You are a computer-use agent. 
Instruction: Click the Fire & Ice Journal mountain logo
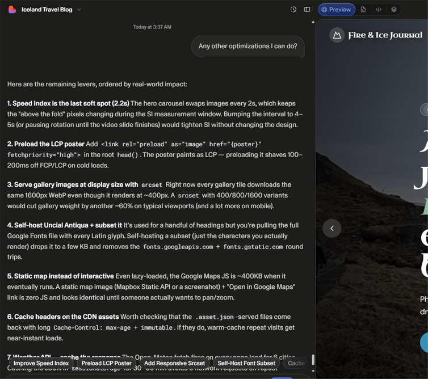point(337,35)
